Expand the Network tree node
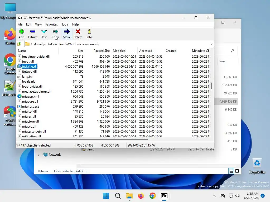The height and width of the screenshot is (202, 270). click(x=38, y=155)
